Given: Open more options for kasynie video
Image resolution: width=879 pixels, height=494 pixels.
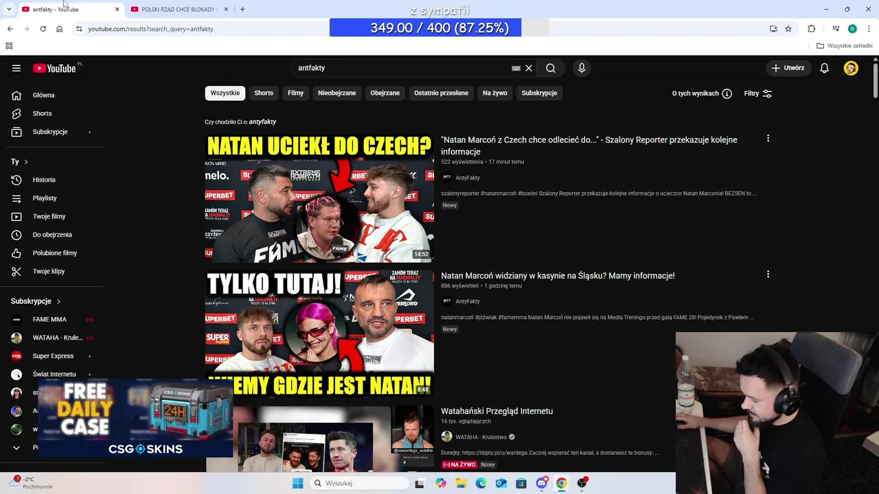Looking at the screenshot, I should point(768,274).
